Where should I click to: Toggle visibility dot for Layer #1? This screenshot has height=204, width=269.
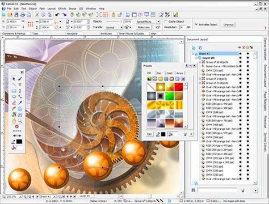(241, 58)
